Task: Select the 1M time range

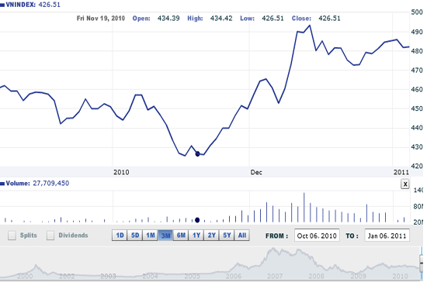Action: [x=151, y=236]
